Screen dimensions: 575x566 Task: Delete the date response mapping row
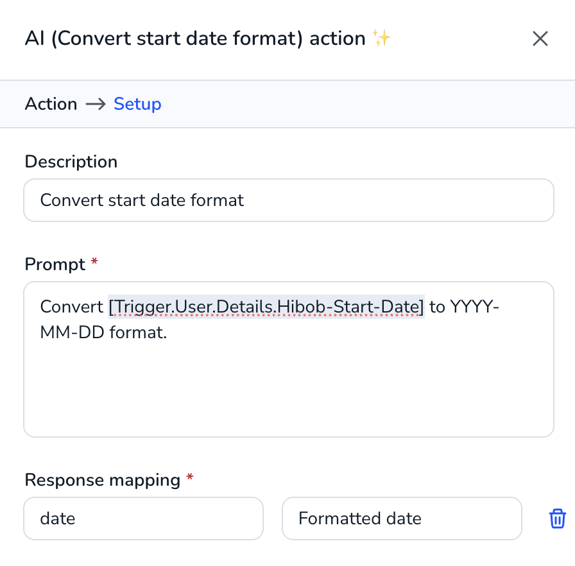click(557, 519)
